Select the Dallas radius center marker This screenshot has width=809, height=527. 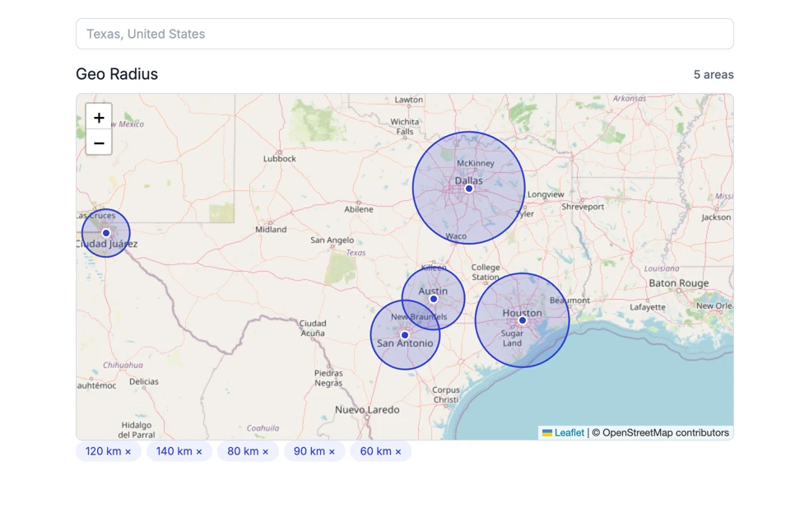point(469,189)
